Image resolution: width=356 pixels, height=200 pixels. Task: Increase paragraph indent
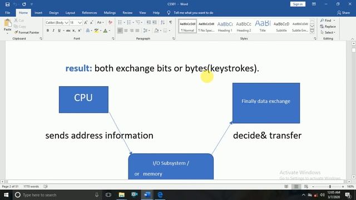(155, 22)
